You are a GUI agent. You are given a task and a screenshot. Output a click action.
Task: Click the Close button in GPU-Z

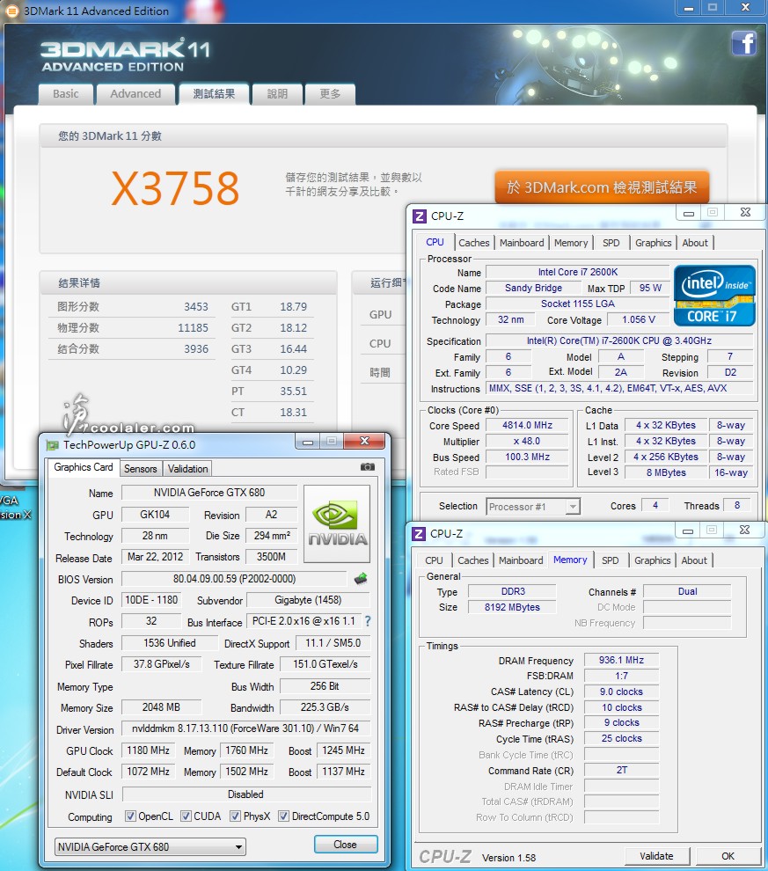click(x=346, y=845)
